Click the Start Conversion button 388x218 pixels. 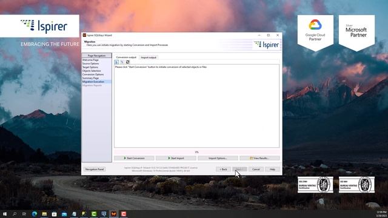coord(134,158)
